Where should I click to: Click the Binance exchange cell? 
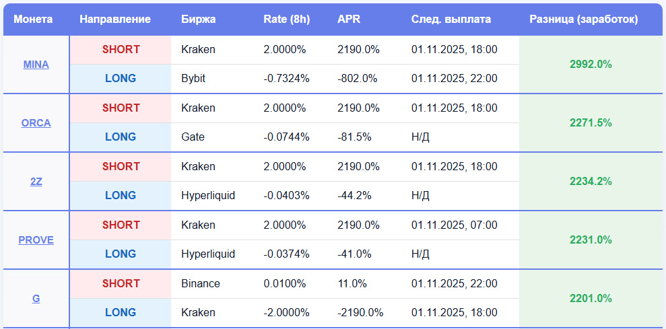tap(201, 284)
